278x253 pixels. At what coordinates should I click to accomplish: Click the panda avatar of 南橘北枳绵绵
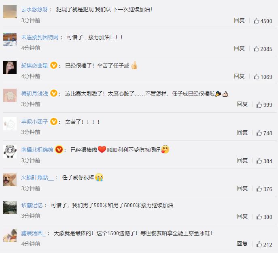point(10,151)
